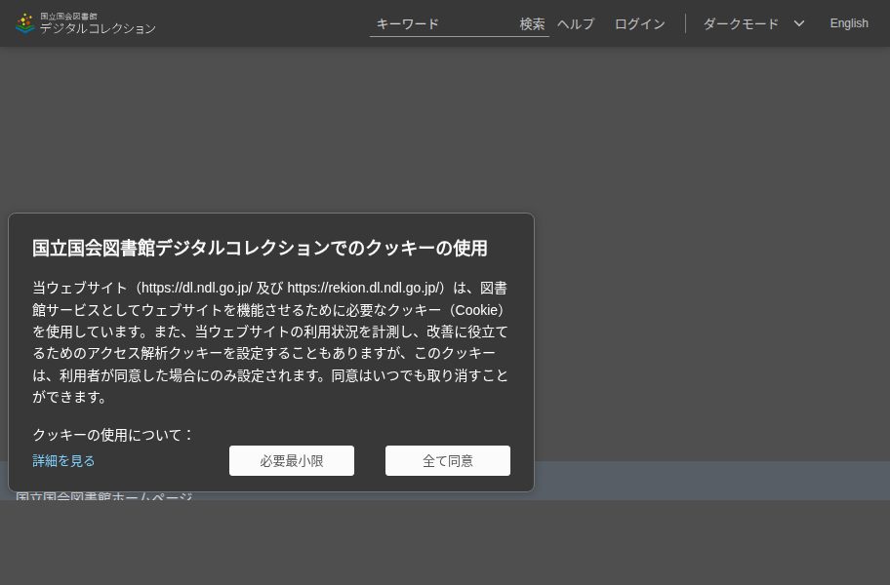Open the ログイン login menu item
This screenshot has height=585, width=890.
click(x=640, y=23)
